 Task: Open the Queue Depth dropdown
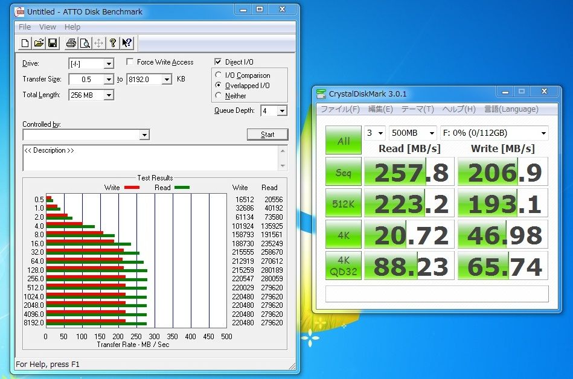point(282,110)
